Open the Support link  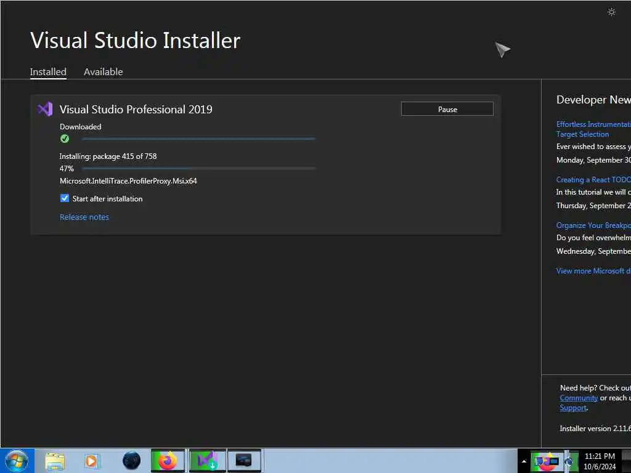[573, 408]
